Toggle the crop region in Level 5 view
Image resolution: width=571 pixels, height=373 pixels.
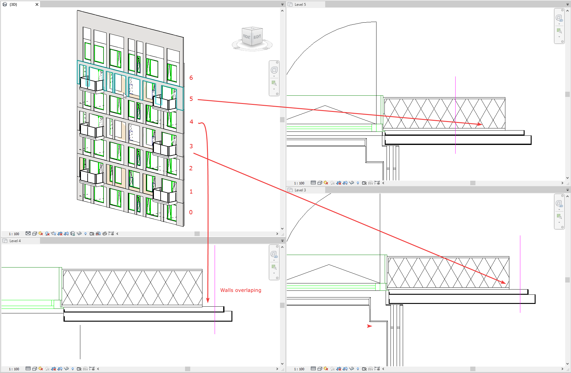coord(339,183)
